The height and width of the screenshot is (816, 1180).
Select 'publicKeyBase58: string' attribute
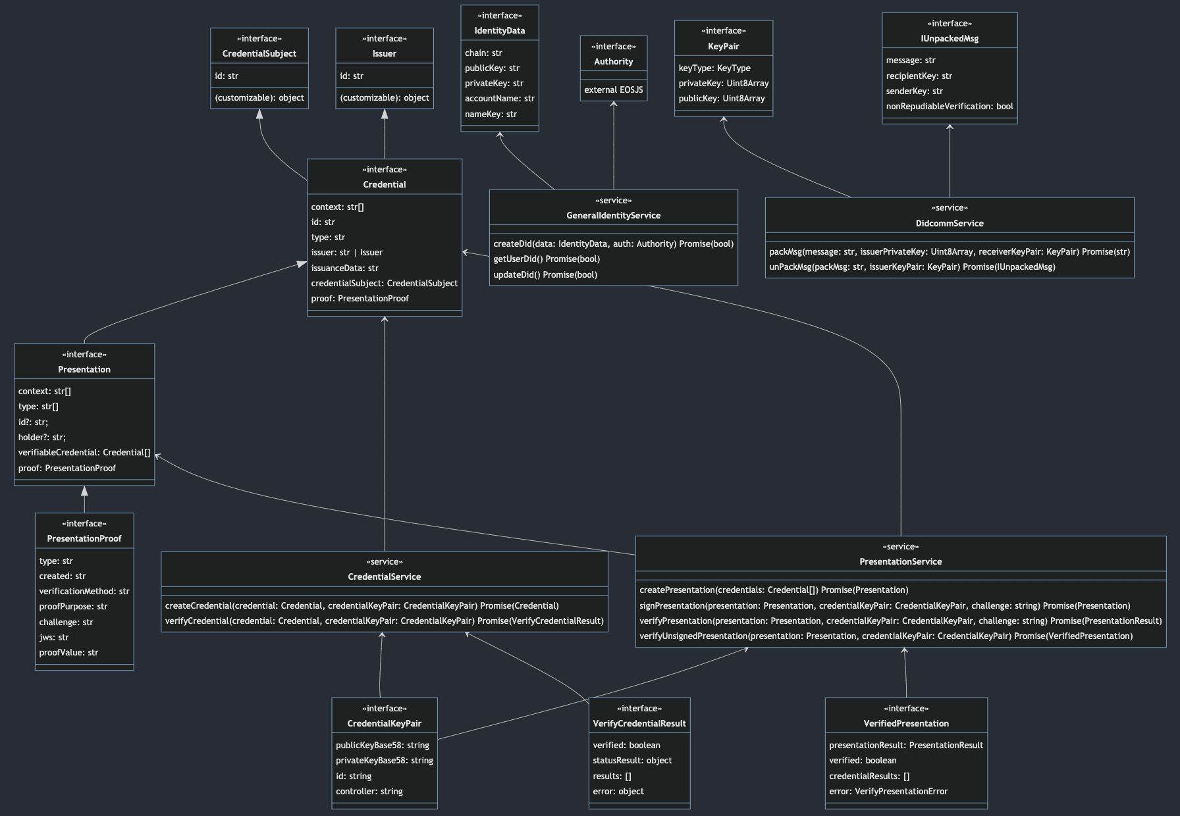point(383,746)
